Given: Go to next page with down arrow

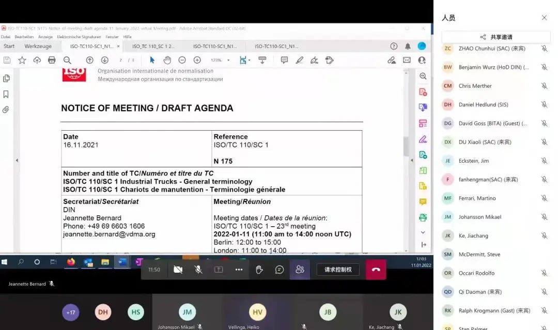Looking at the screenshot, I should 104,60.
